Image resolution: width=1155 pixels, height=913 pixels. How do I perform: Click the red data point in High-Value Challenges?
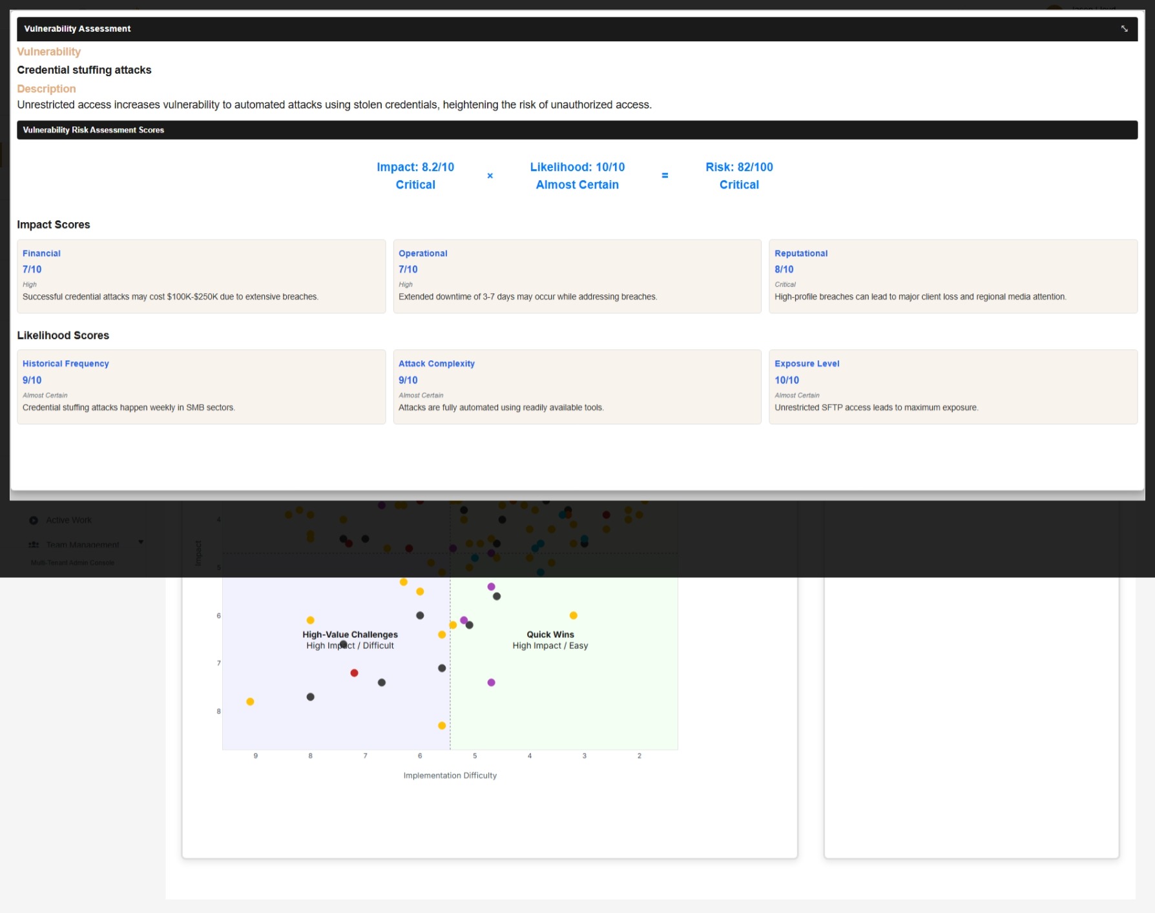354,672
